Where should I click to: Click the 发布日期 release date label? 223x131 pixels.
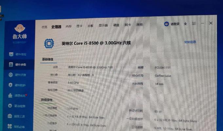point(52,90)
